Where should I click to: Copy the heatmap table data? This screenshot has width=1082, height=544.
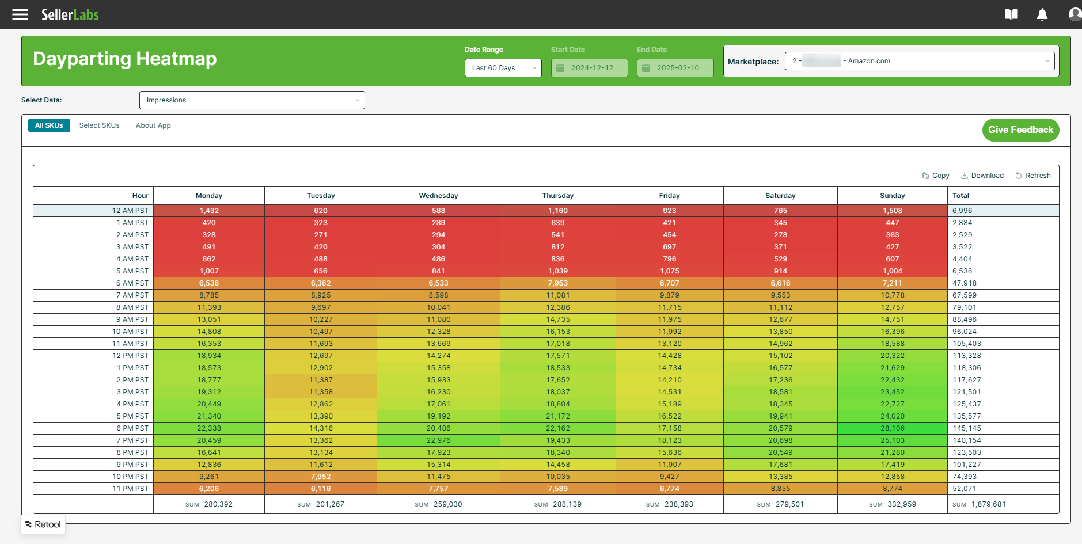point(935,176)
